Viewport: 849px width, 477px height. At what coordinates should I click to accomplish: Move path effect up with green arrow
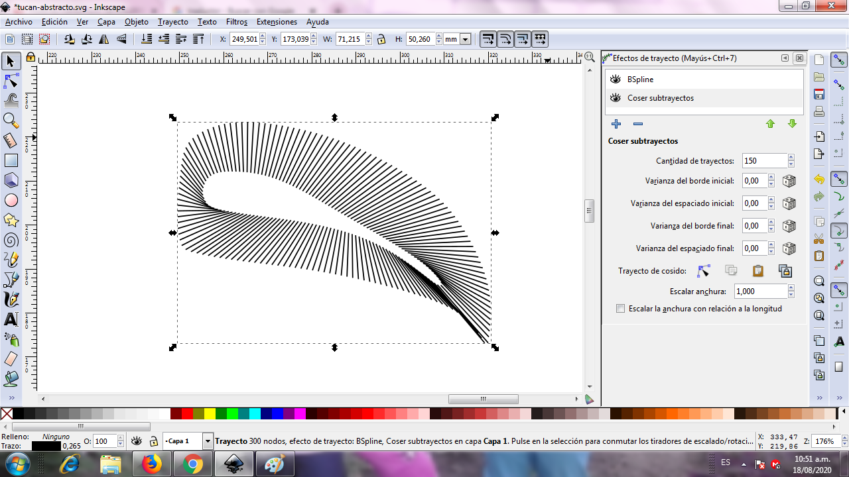point(770,124)
